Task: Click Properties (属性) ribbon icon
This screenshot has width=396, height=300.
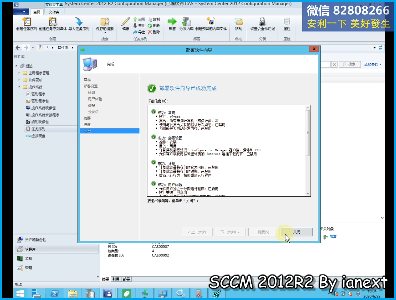Action: 287,24
